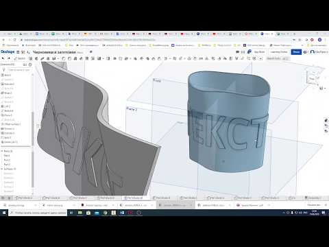Click the blue Share button
Viewport: 329px width, 247px height.
296,52
